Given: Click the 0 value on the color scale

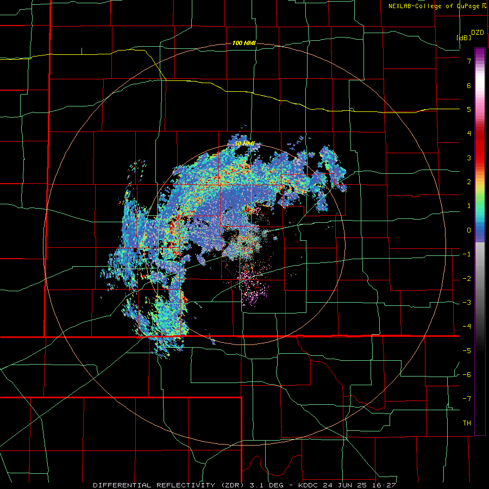Looking at the screenshot, I should [469, 230].
